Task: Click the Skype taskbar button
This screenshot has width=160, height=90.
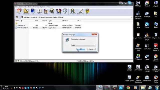Action: [121, 88]
